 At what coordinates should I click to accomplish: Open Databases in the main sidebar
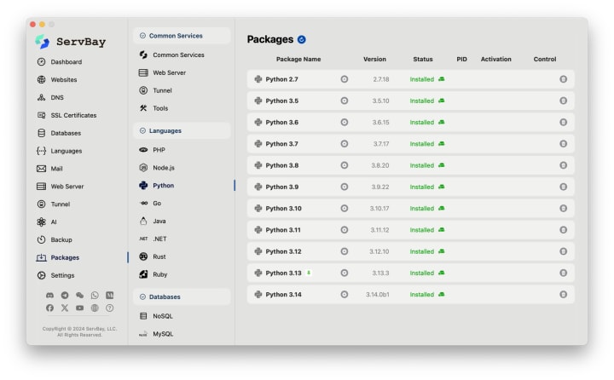click(x=59, y=133)
